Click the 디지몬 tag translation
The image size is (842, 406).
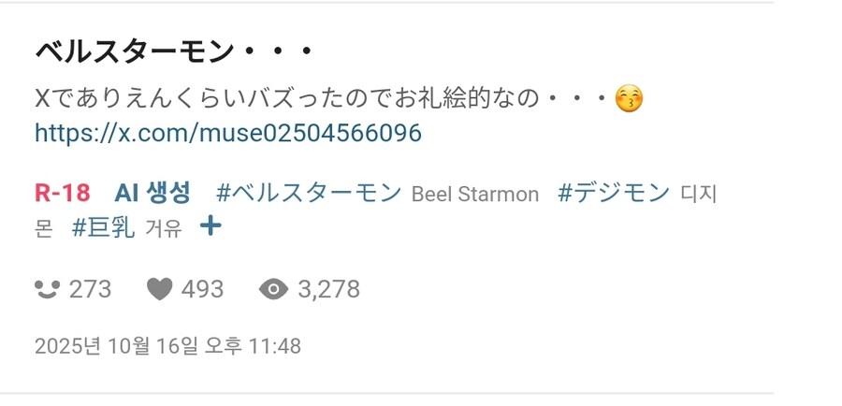coord(698,195)
